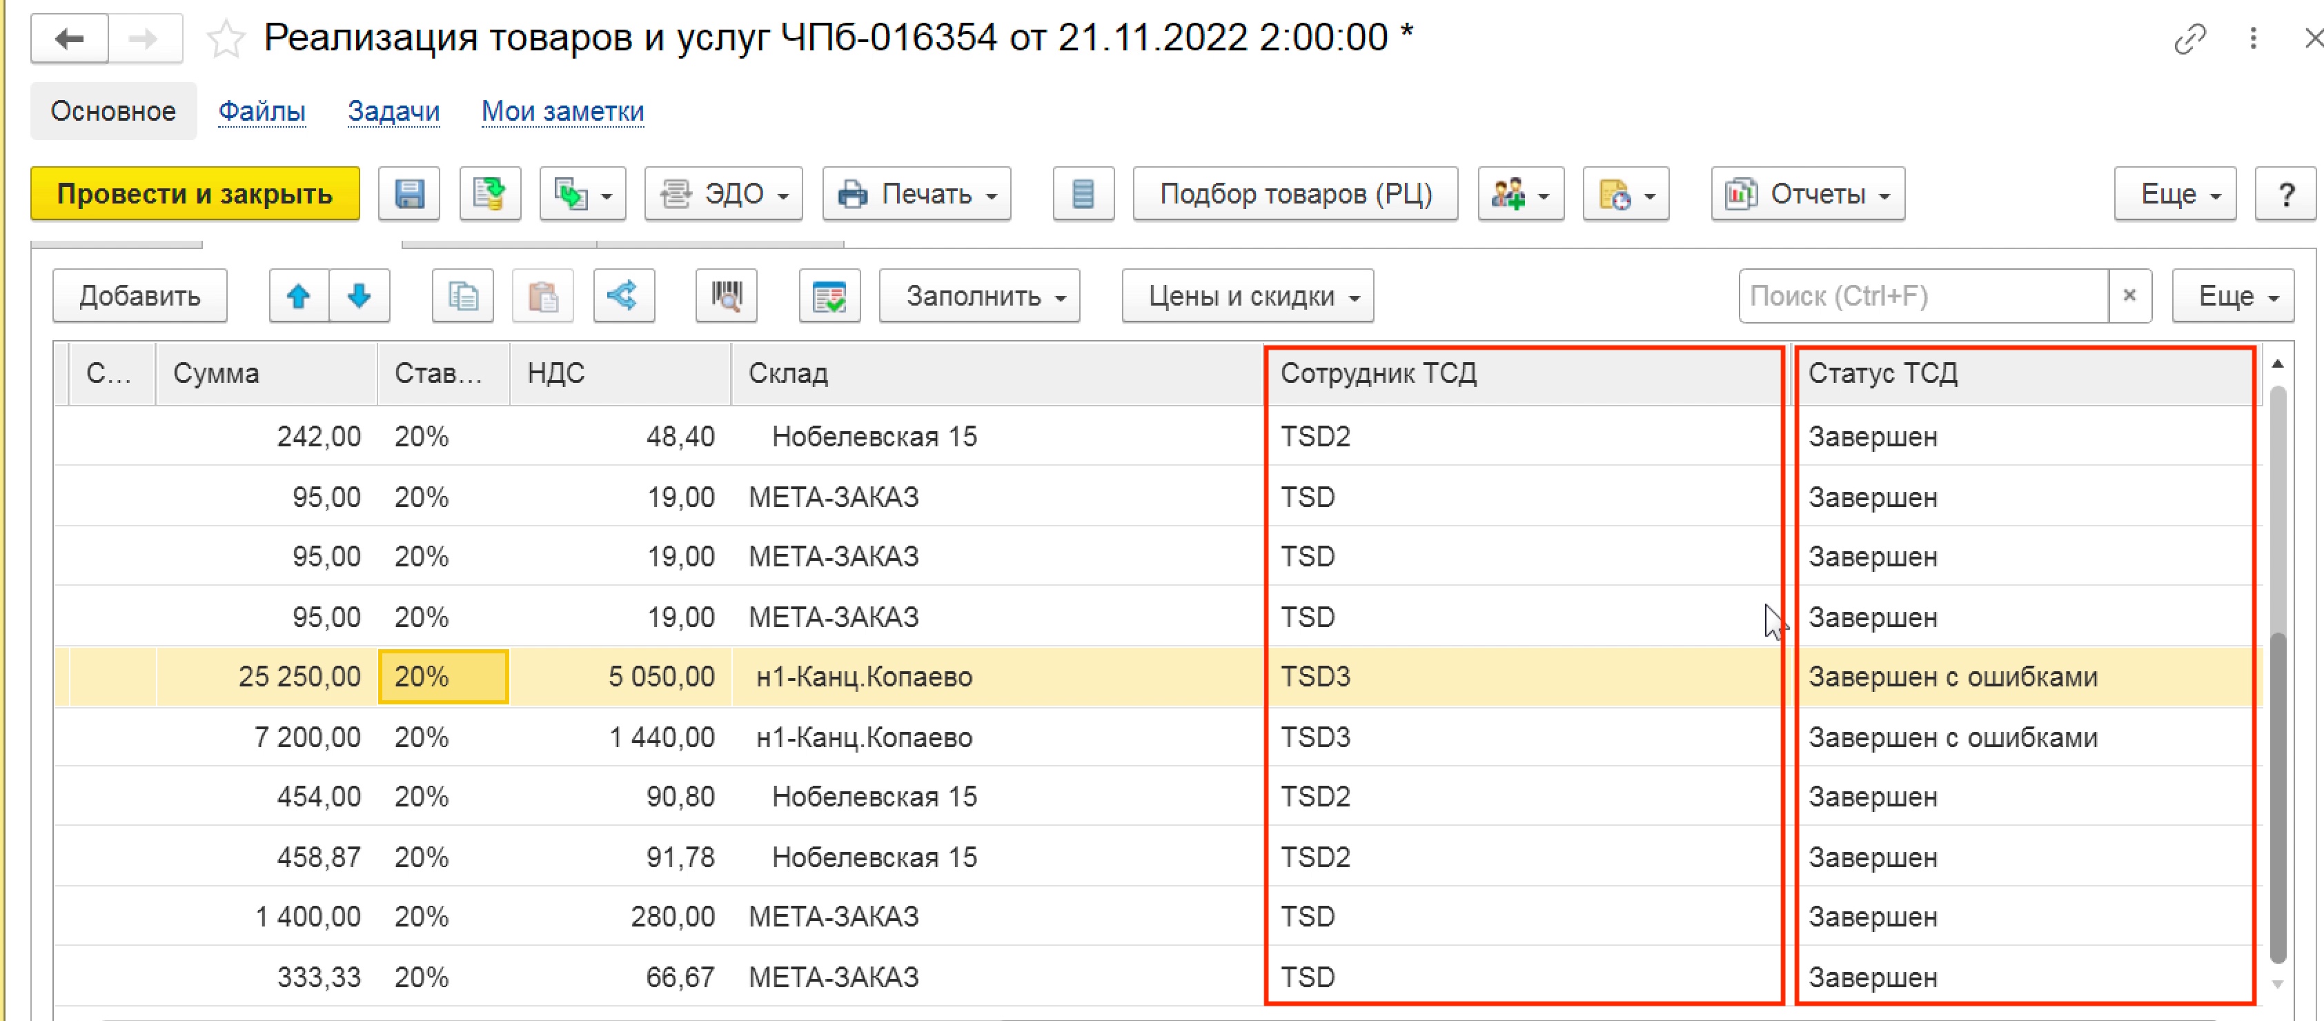Open the Задачи link tab

click(x=393, y=111)
